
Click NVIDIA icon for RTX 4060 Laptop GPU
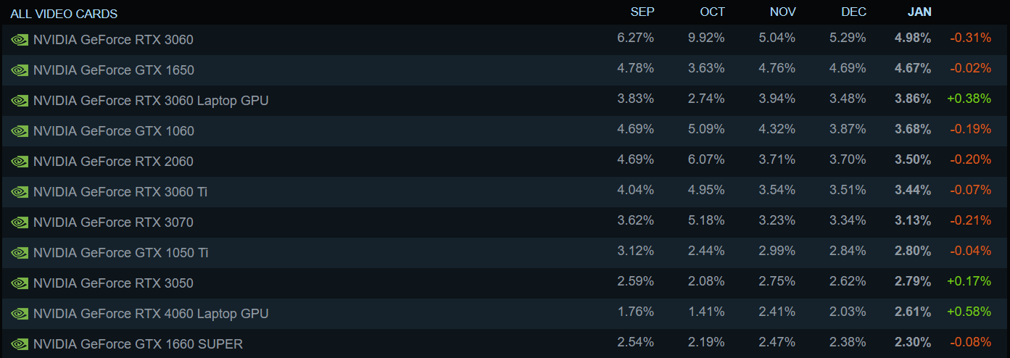click(20, 314)
